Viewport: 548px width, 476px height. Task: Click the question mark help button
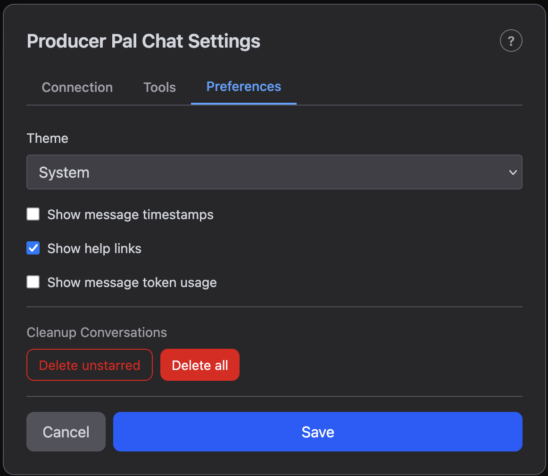tap(511, 41)
